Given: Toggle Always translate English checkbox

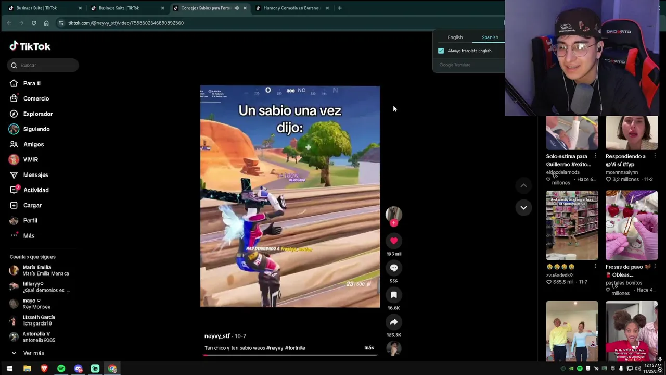Looking at the screenshot, I should [441, 51].
